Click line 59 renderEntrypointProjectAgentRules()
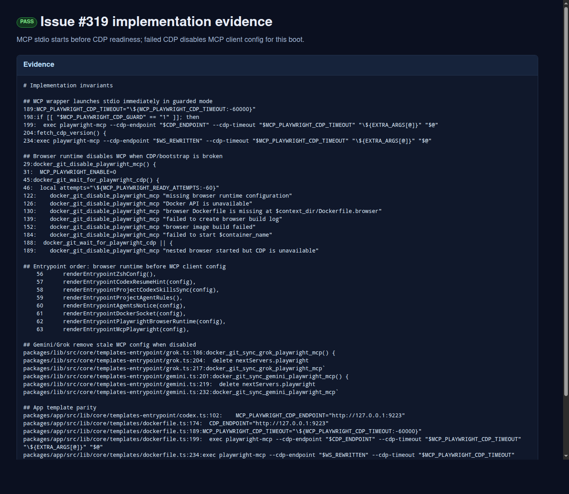This screenshot has height=494, width=569. coord(109,298)
